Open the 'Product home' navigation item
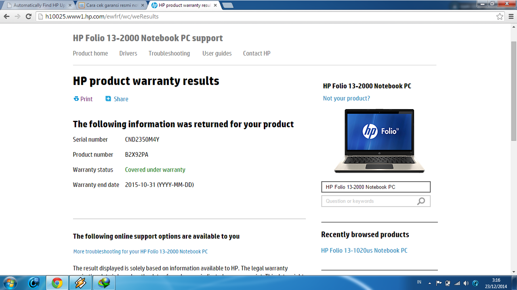 (90, 53)
